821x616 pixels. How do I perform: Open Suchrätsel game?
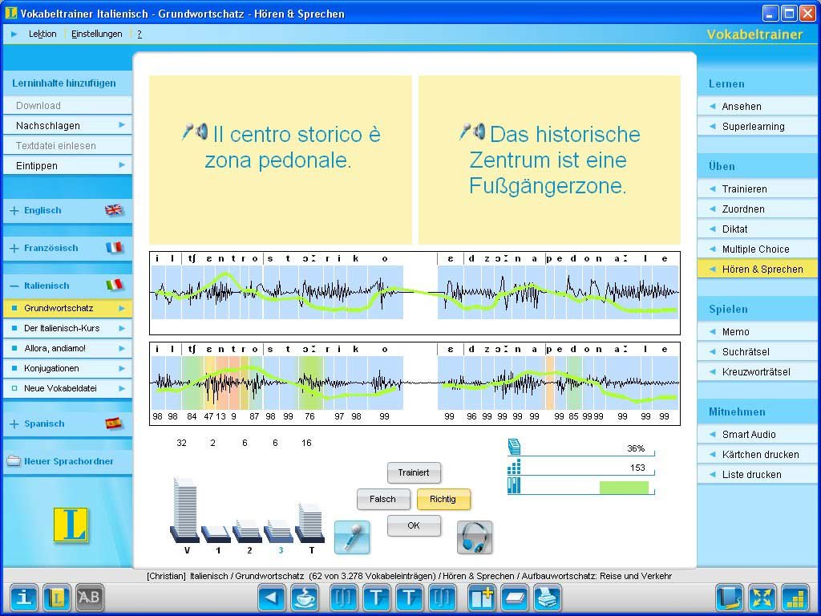758,352
